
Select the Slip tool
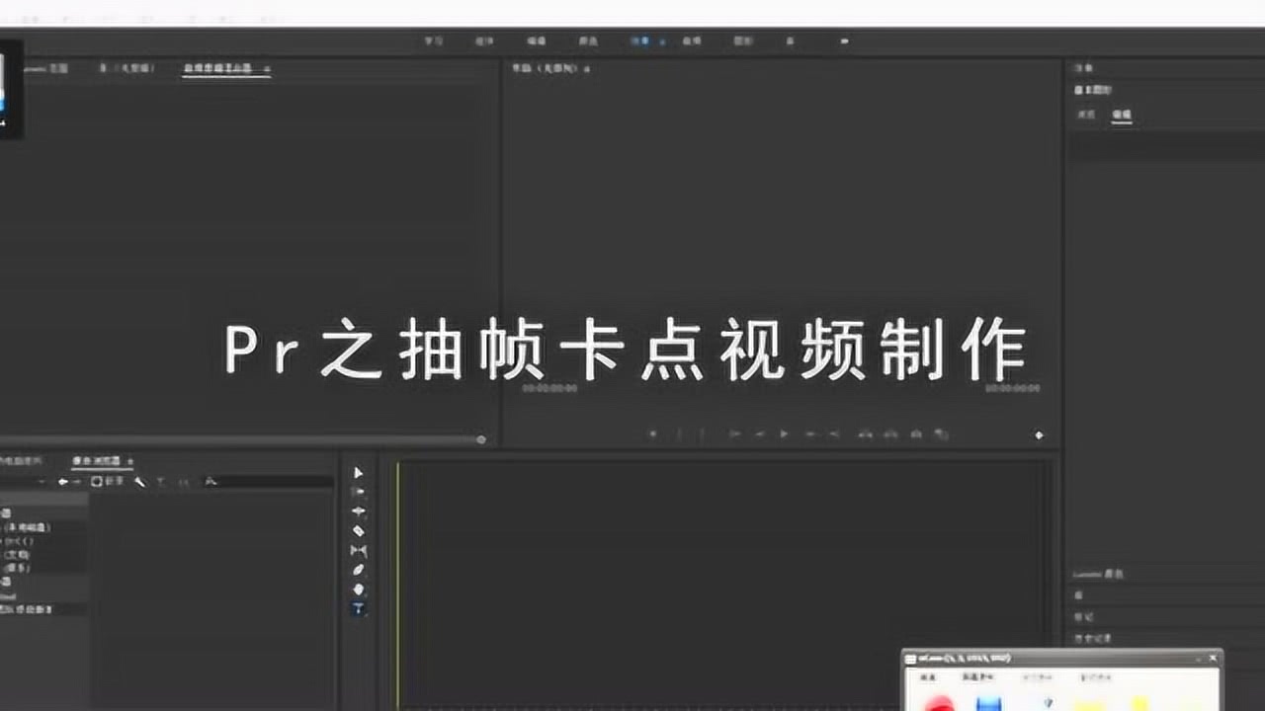coord(358,550)
